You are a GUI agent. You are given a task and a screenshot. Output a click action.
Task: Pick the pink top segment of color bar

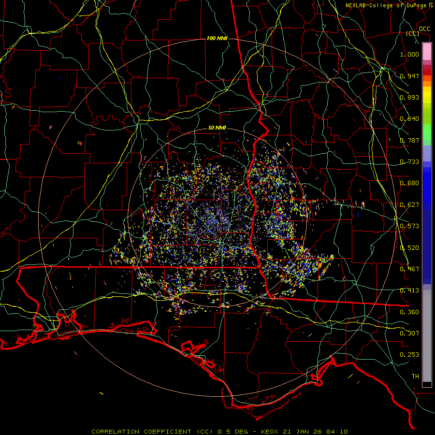[427, 51]
